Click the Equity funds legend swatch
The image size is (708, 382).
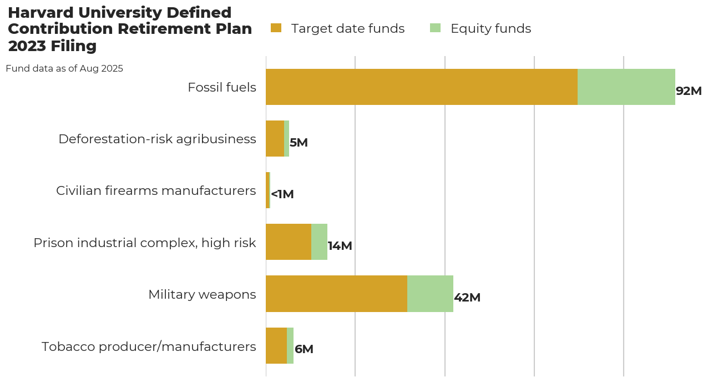click(436, 28)
